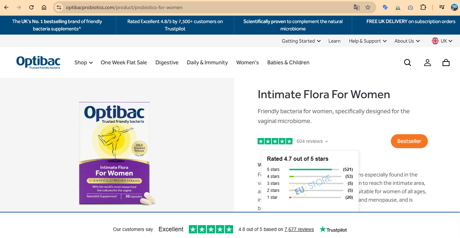Open One Week Flat Sale menu item
This screenshot has width=460, height=238.
point(124,63)
